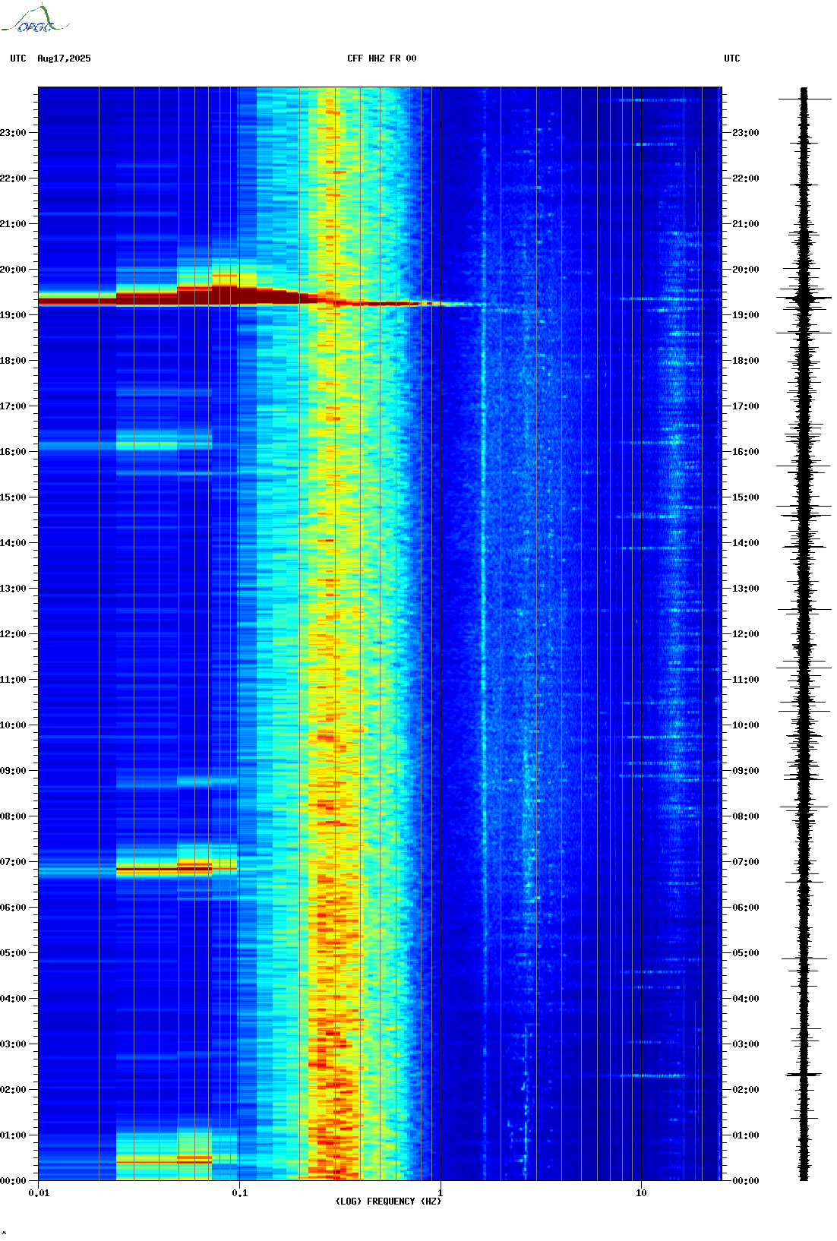This screenshot has height=1241, width=837.
Task: Click '18:00' on the left time axis
Action: point(13,361)
